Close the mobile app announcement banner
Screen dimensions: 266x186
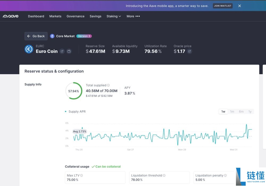(240, 6)
